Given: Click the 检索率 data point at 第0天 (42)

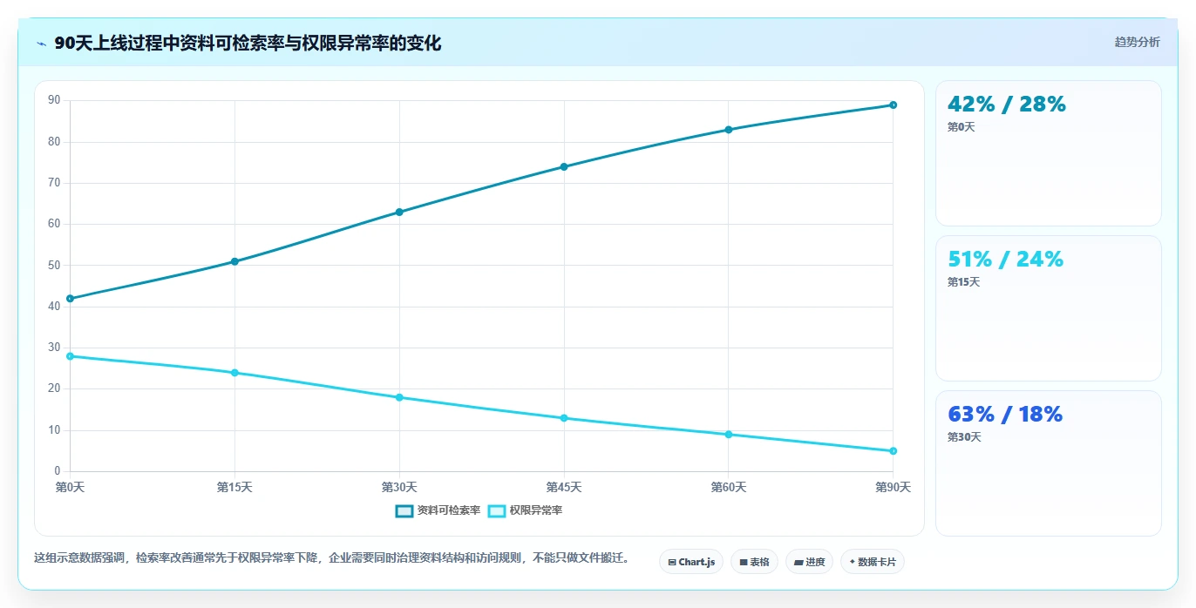Looking at the screenshot, I should (x=70, y=299).
